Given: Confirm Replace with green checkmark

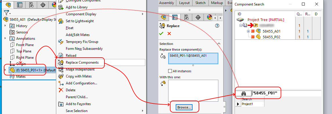Looking at the screenshot, I should (x=162, y=33).
